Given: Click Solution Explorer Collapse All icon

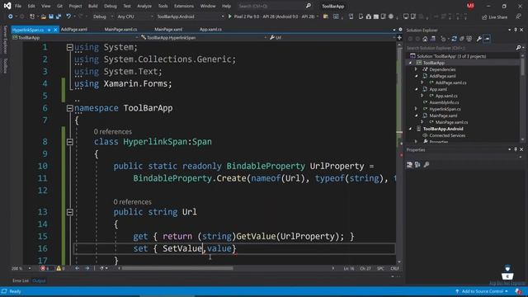Looking at the screenshot, I should 462,39.
